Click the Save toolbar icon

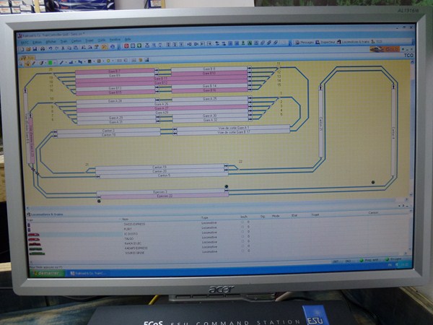tap(35, 49)
